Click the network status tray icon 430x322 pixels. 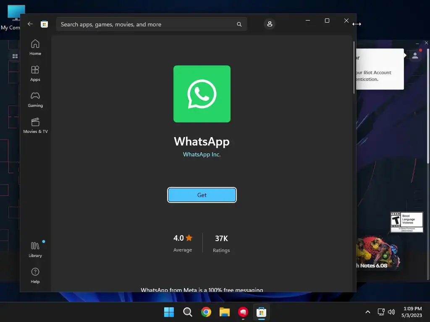pos(381,312)
